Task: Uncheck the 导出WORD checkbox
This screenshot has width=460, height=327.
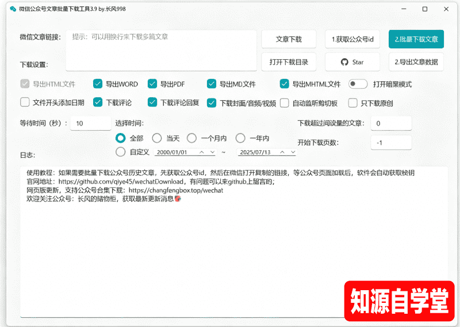Action: [98, 84]
